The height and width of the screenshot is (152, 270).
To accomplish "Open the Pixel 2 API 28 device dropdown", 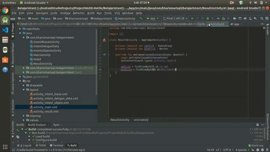I will (175, 19).
